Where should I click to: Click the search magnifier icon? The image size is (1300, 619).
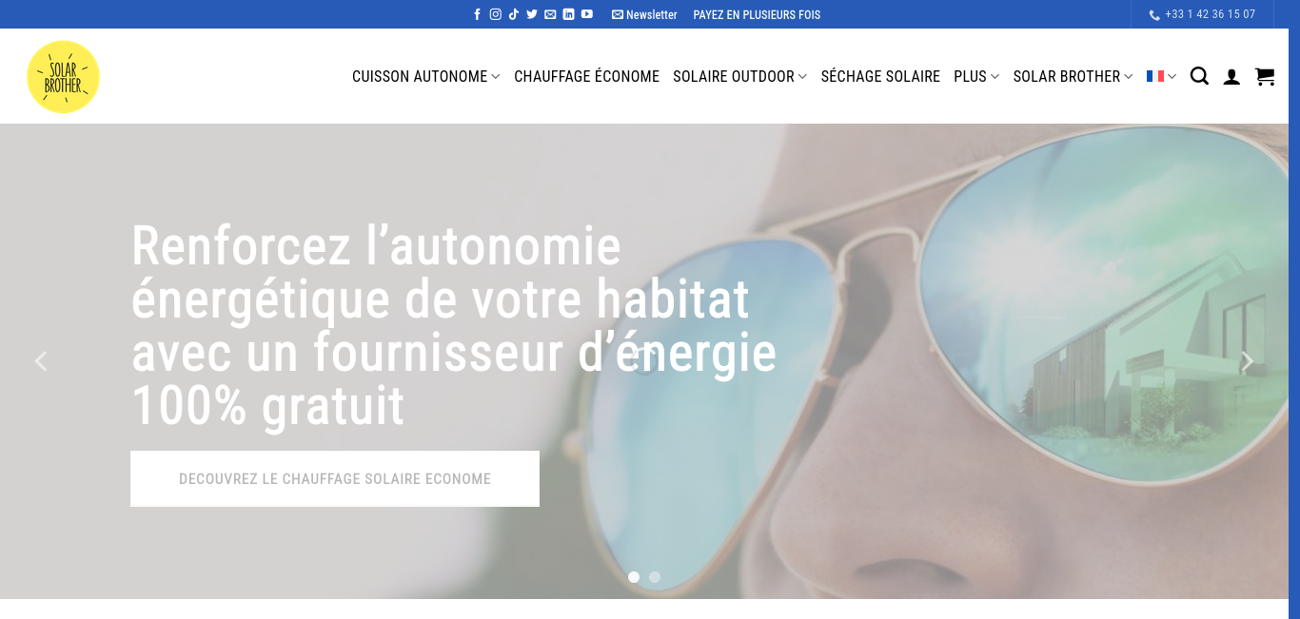click(x=1199, y=76)
